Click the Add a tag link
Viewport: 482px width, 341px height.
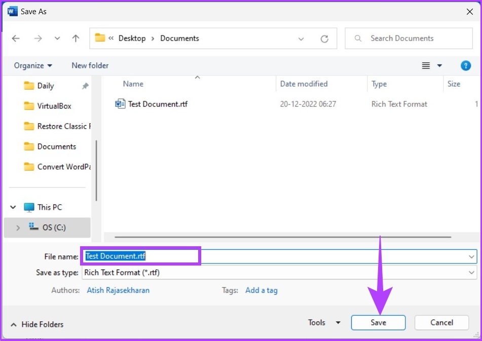click(x=261, y=290)
